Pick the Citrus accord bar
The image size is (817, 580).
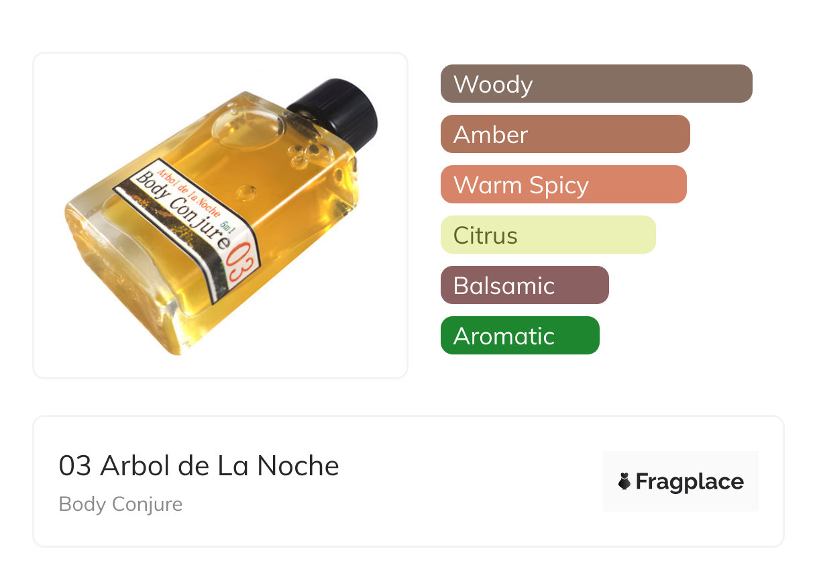tap(548, 235)
